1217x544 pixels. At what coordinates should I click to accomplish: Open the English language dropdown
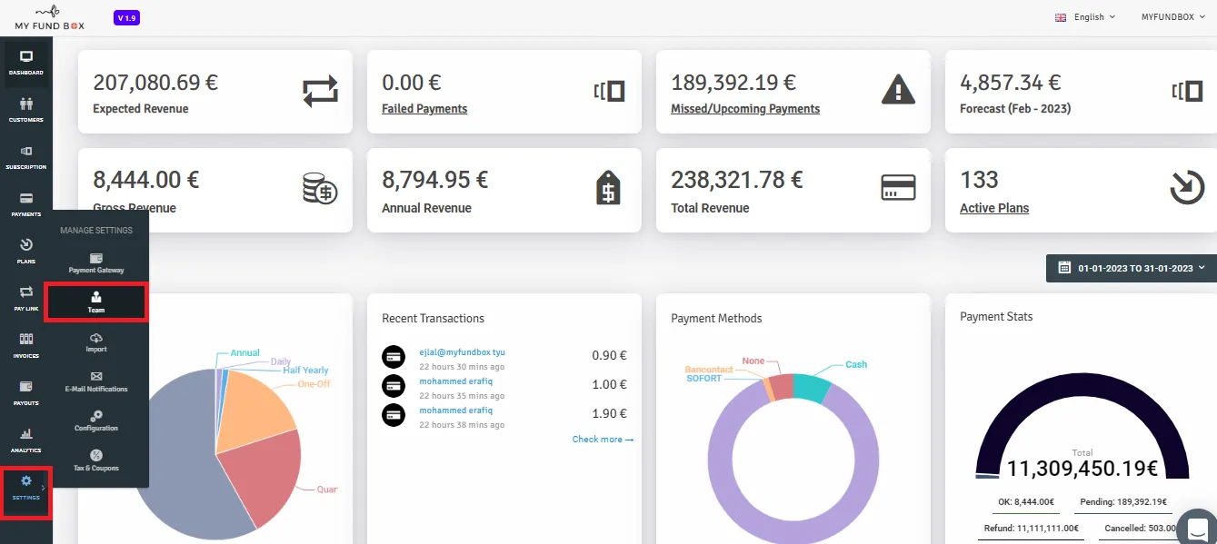tap(1085, 17)
